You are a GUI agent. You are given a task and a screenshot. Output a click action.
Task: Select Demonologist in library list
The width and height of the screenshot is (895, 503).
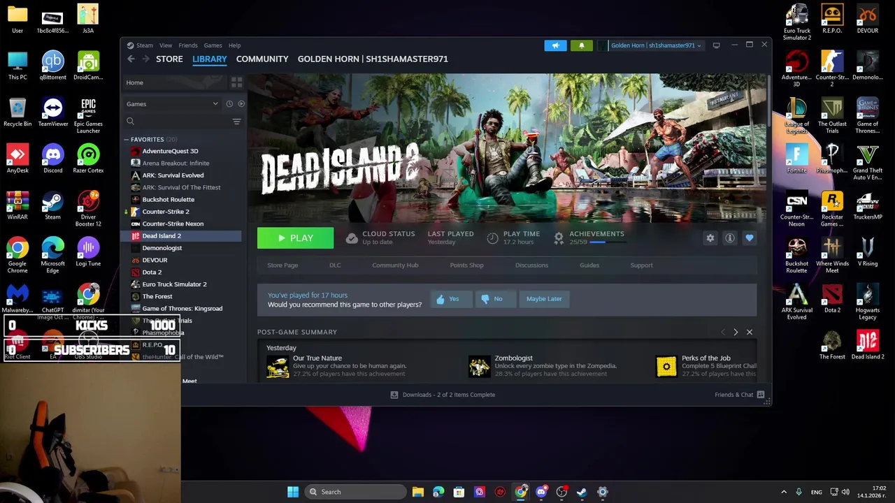[x=162, y=248]
